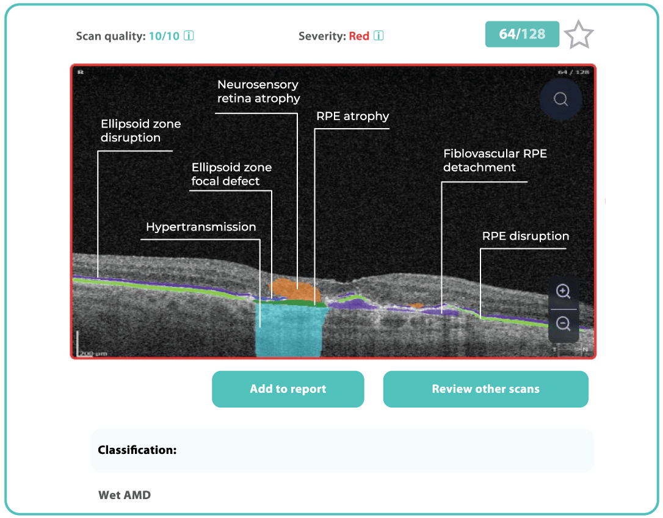Select the RPE atrophy annotation label
This screenshot has width=663, height=518.
click(352, 116)
